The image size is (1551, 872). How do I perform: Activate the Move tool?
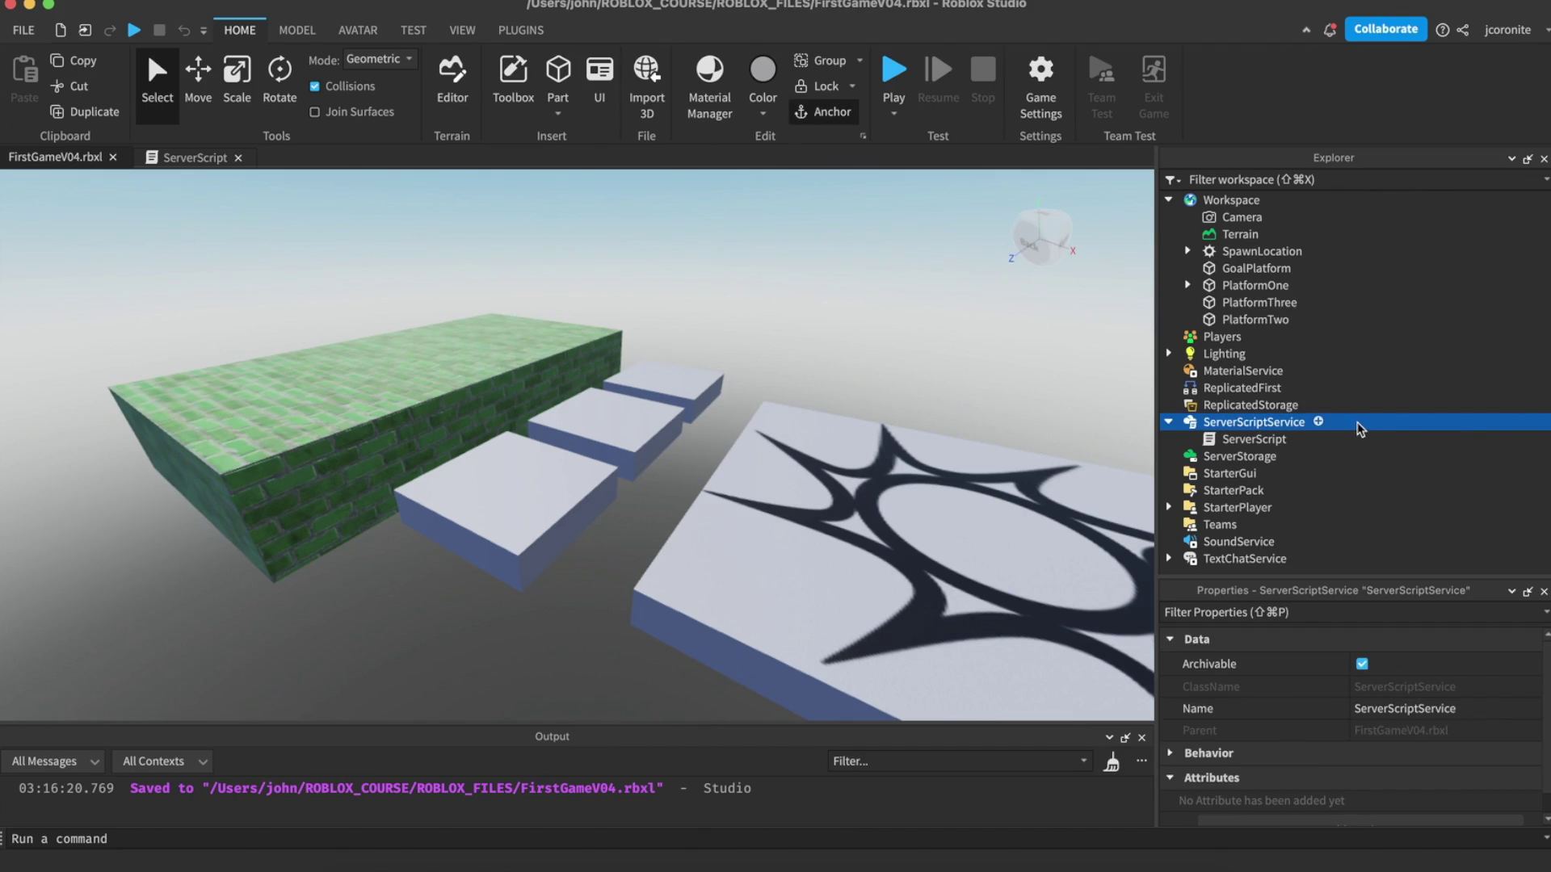[x=198, y=81]
